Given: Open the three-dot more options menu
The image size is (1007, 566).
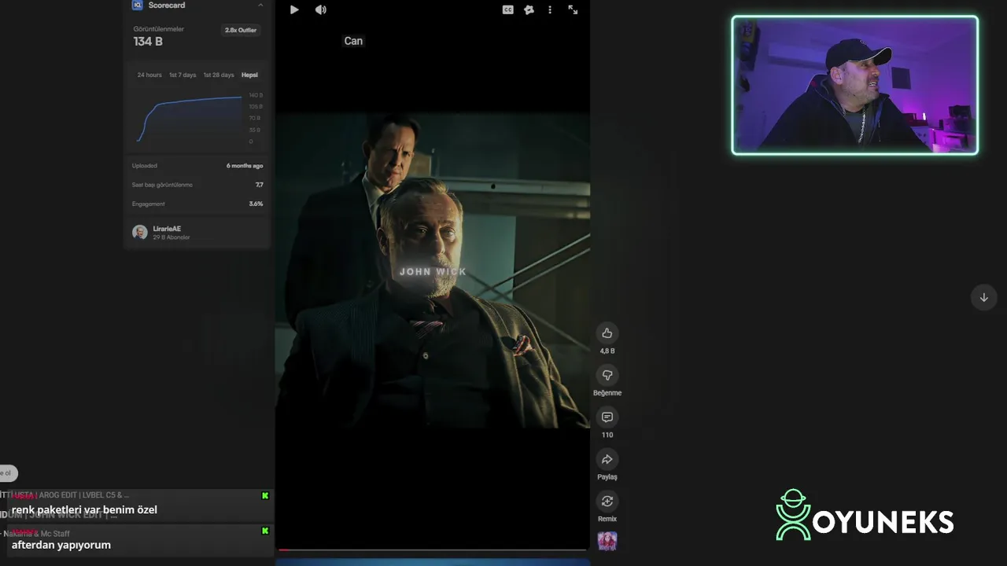Looking at the screenshot, I should coord(550,9).
